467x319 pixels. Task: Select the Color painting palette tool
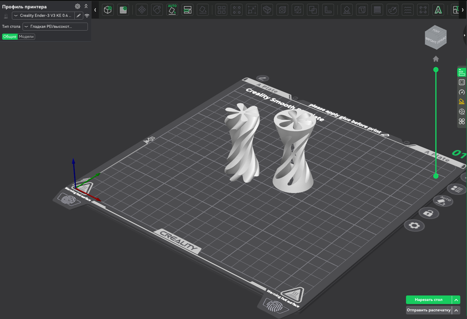pos(393,10)
